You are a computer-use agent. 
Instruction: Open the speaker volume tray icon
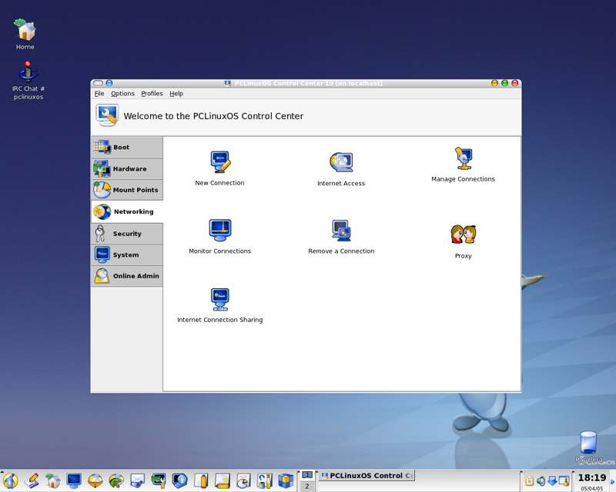pyautogui.click(x=541, y=480)
